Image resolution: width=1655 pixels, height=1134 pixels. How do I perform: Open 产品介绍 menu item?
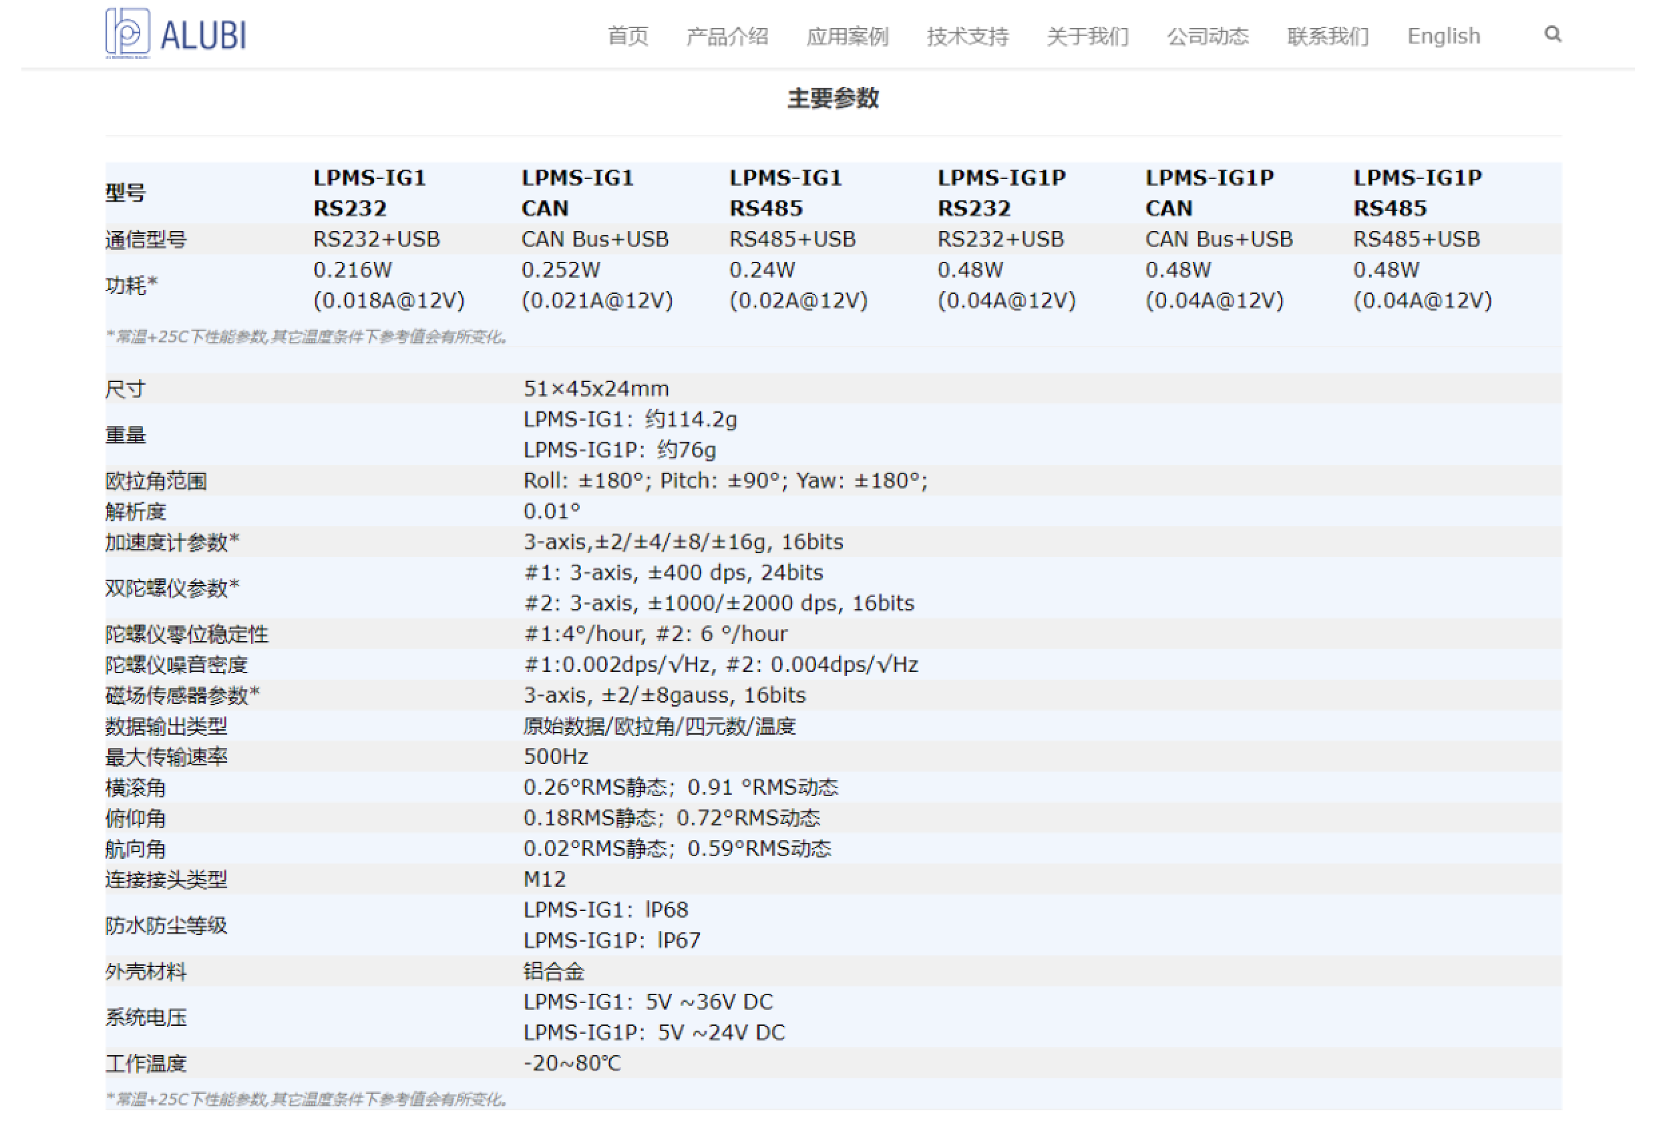click(727, 35)
